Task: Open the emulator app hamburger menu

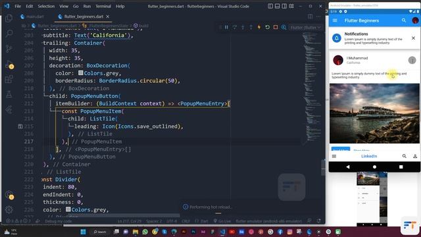Action: coord(335,20)
